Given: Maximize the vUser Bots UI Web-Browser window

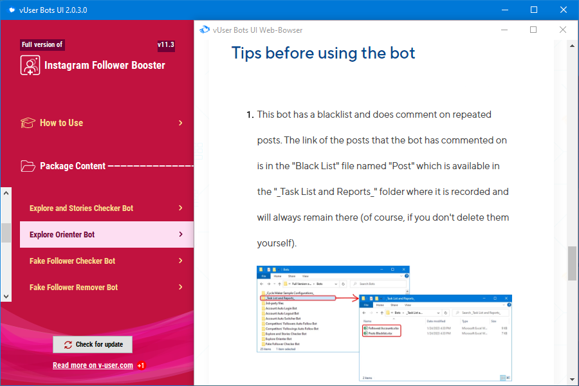Looking at the screenshot, I should click(x=533, y=30).
